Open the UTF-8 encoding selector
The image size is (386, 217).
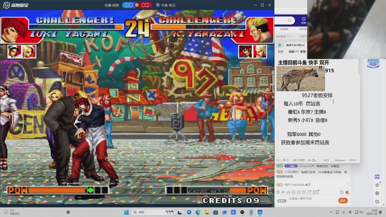click(353, 160)
